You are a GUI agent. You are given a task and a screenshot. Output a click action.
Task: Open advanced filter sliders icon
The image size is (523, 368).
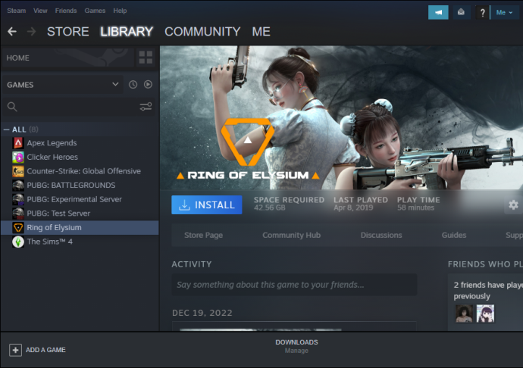pos(146,107)
